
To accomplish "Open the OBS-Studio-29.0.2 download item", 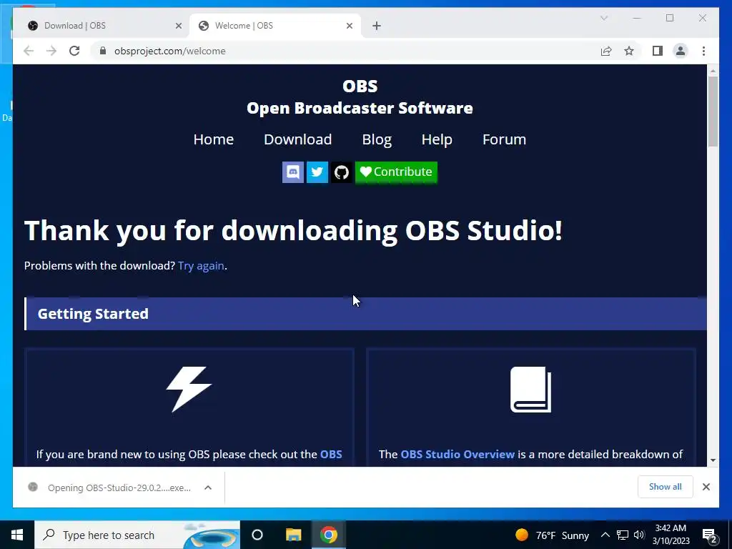I will [x=112, y=488].
